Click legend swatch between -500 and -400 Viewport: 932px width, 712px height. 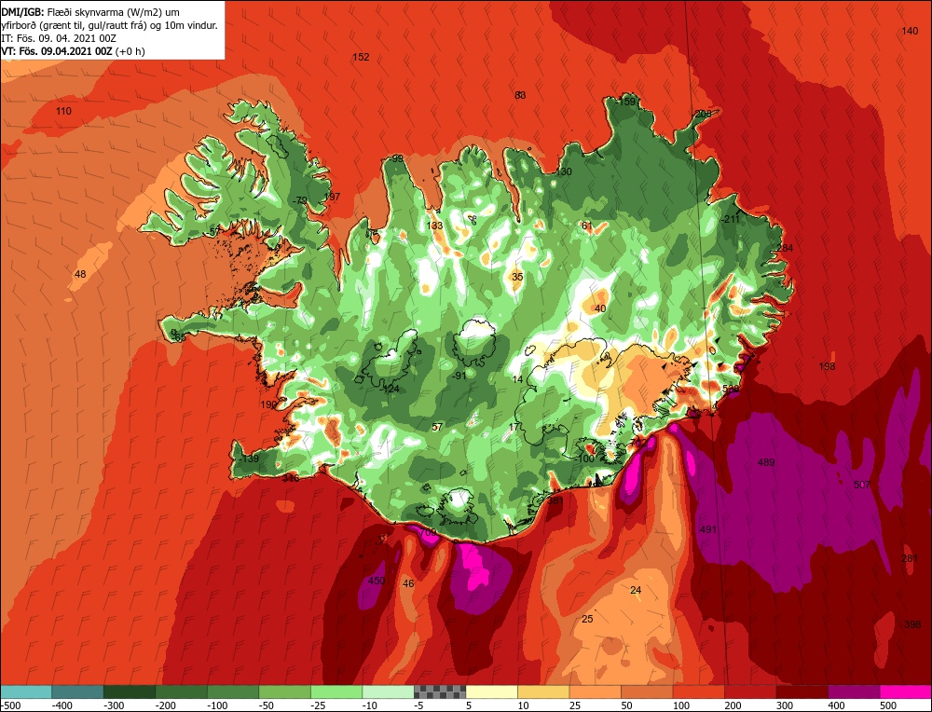pyautogui.click(x=26, y=691)
